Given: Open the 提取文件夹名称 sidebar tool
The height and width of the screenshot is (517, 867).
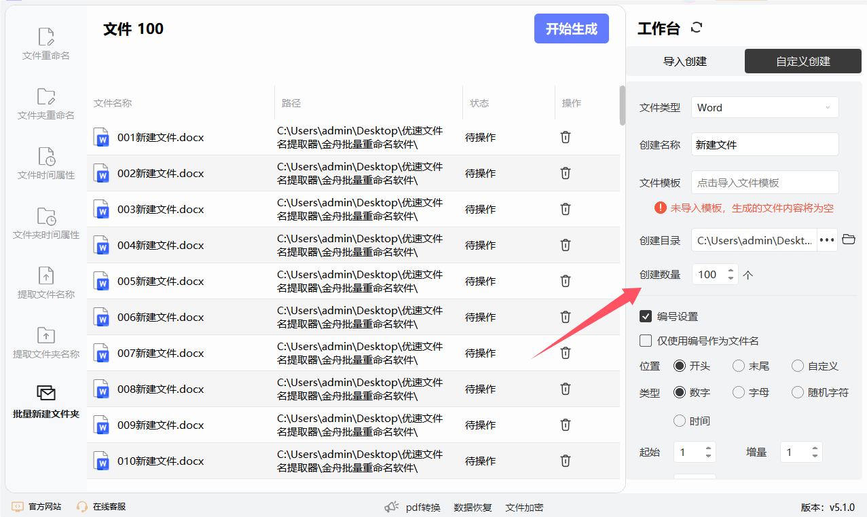Looking at the screenshot, I should point(46,343).
